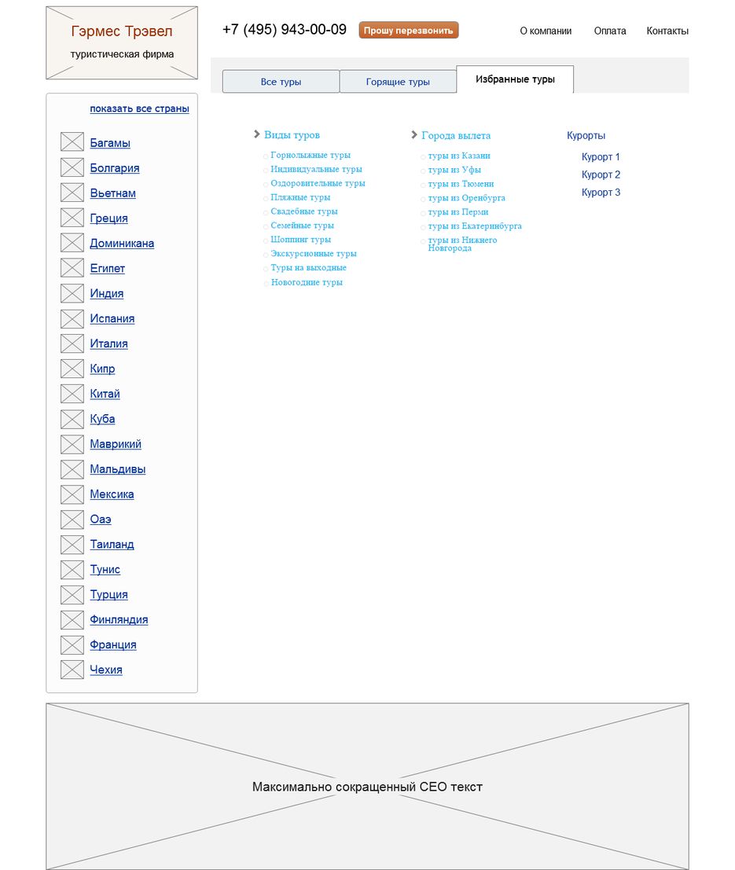Viewport: 735px width, 870px height.
Task: Click the flag placeholder icon beside Китай
Action: tap(72, 393)
